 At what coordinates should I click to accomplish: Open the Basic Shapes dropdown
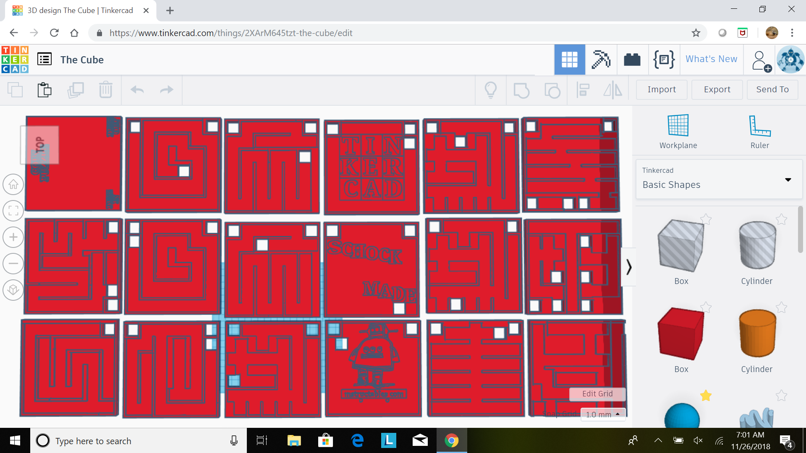point(719,179)
